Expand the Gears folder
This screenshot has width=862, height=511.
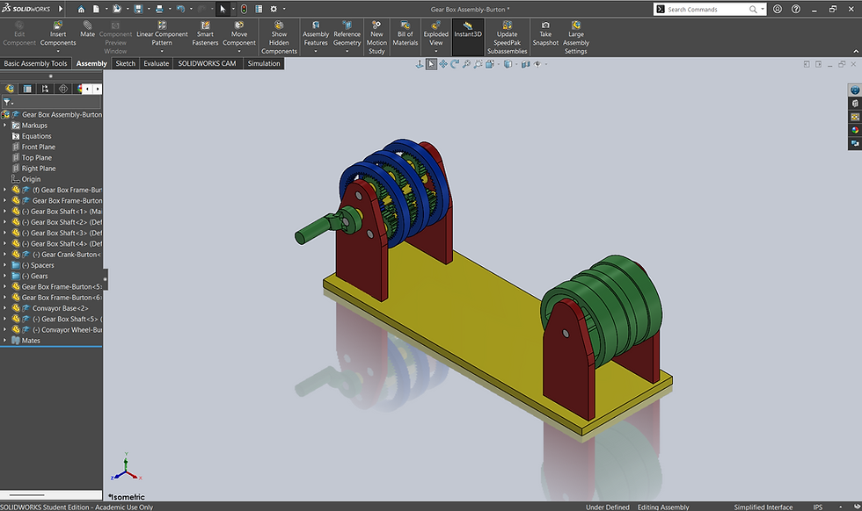pyautogui.click(x=5, y=276)
